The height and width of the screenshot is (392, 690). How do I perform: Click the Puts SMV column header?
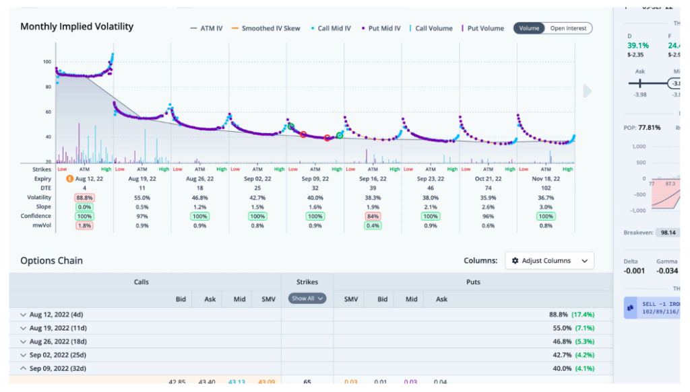pos(350,299)
